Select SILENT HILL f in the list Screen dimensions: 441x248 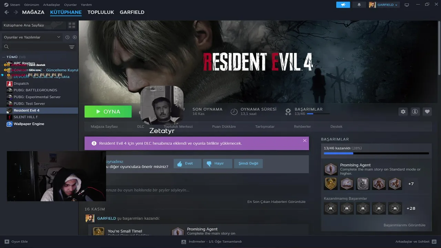(x=39, y=117)
